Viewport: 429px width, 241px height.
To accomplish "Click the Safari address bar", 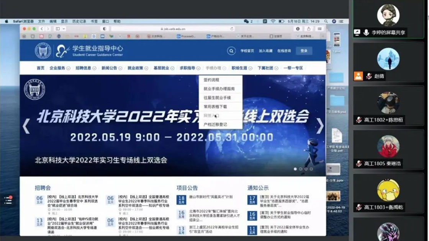I will pyautogui.click(x=173, y=29).
